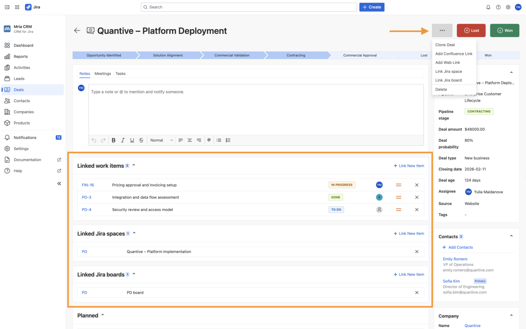This screenshot has width=526, height=329.
Task: Open the @ mention tool
Action: coord(209,140)
